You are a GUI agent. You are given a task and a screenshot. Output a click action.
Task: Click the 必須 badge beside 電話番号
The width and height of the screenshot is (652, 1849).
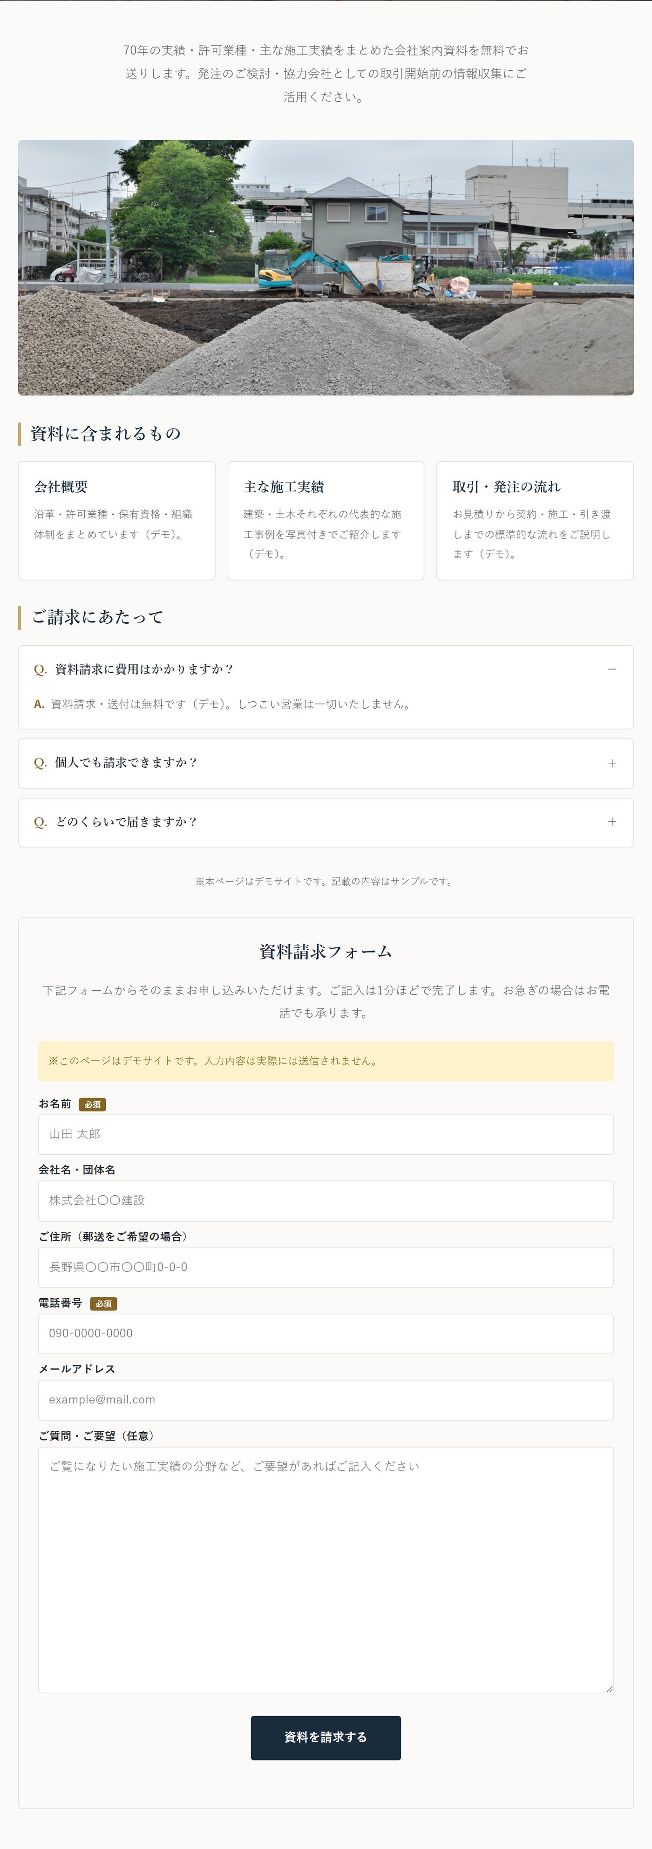click(103, 1304)
